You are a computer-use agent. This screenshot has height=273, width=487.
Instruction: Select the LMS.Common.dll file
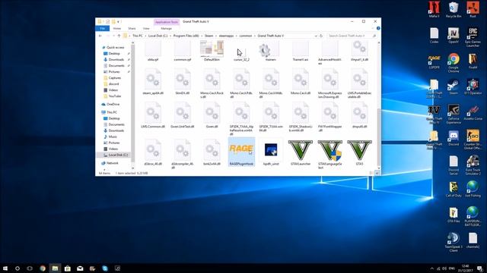[153, 115]
